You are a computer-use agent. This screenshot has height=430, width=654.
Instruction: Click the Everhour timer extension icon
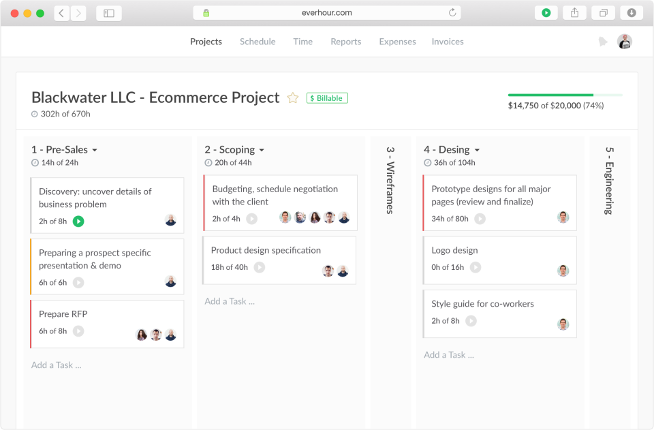point(546,13)
